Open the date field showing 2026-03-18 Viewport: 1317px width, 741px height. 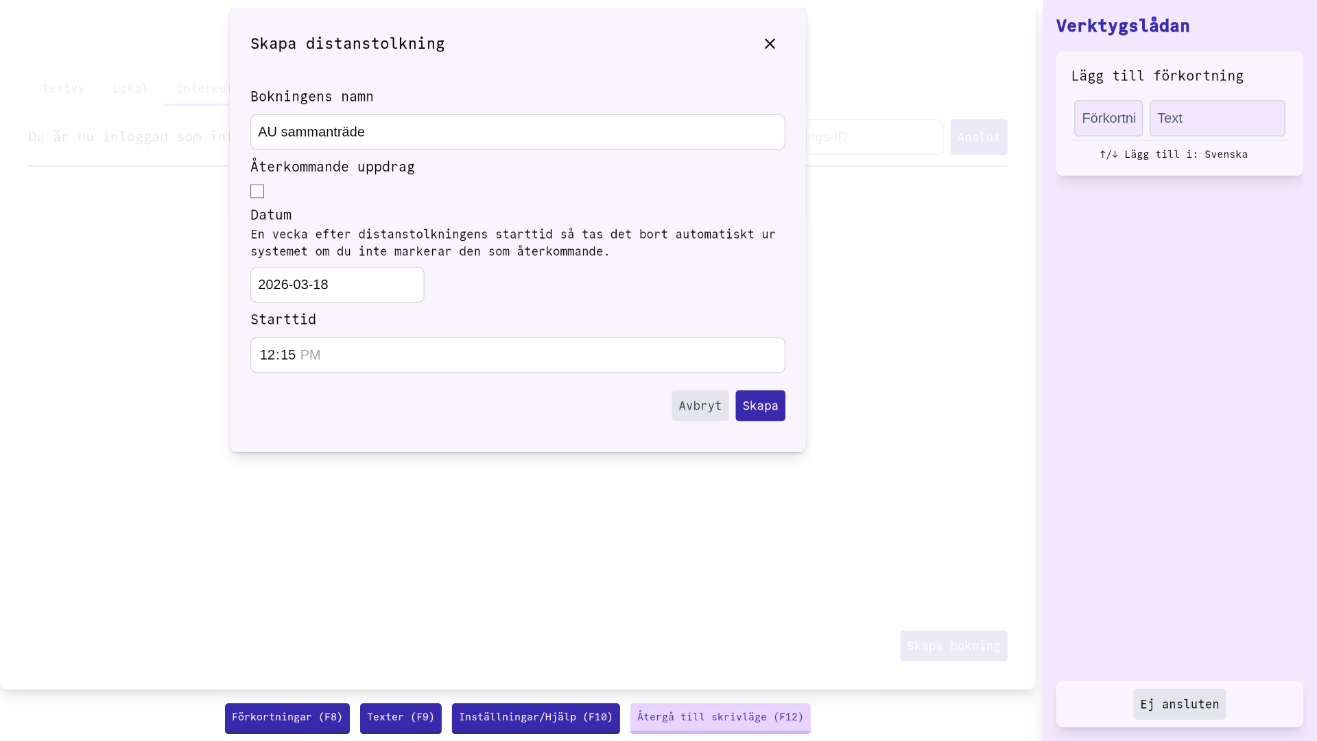click(337, 284)
